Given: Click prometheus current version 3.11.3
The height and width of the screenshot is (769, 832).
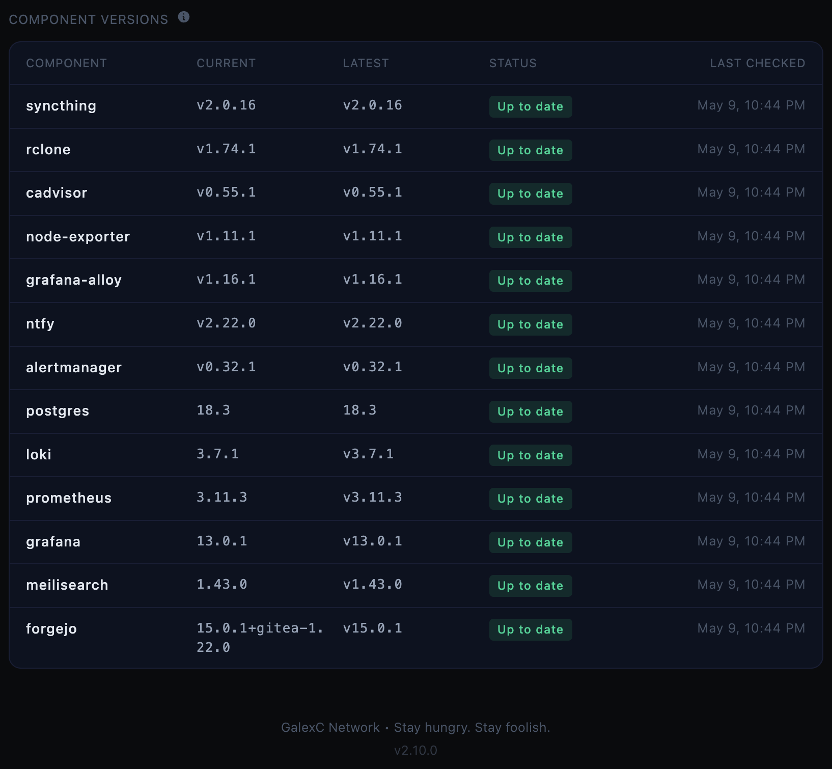Looking at the screenshot, I should [222, 498].
